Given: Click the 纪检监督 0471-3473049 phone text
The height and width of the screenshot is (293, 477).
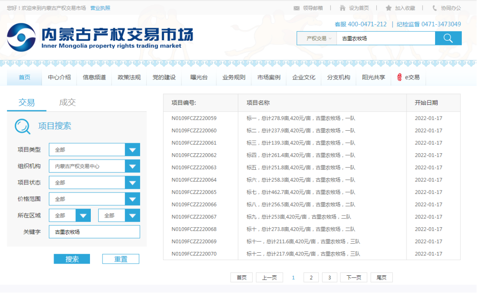Looking at the screenshot, I should click(429, 24).
